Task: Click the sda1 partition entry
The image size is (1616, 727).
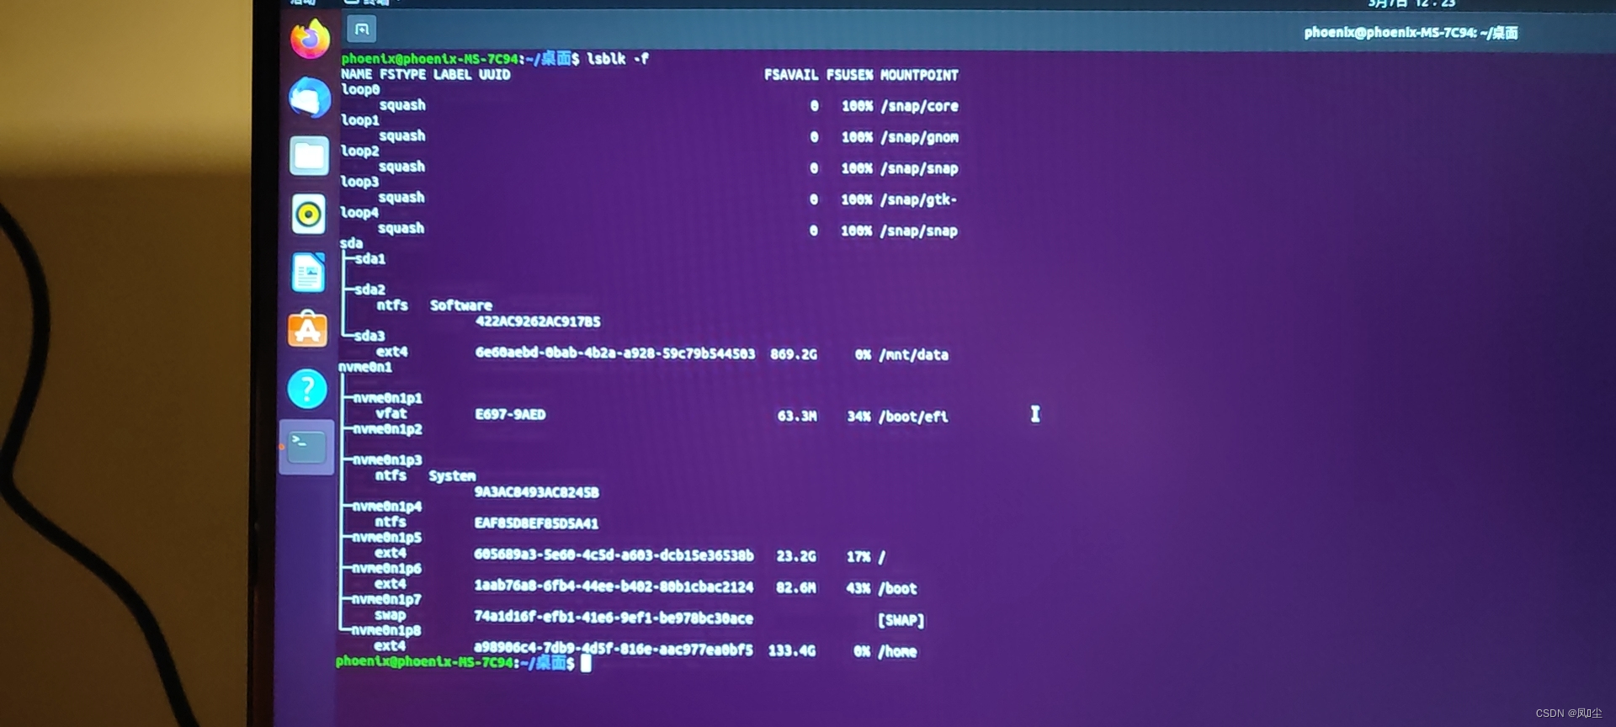Action: coord(369,258)
